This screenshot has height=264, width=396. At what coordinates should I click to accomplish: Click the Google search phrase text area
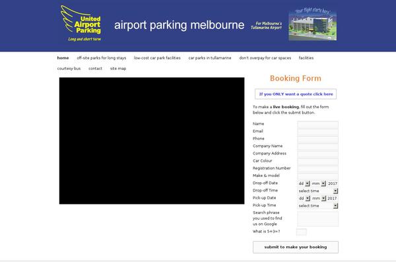317,218
